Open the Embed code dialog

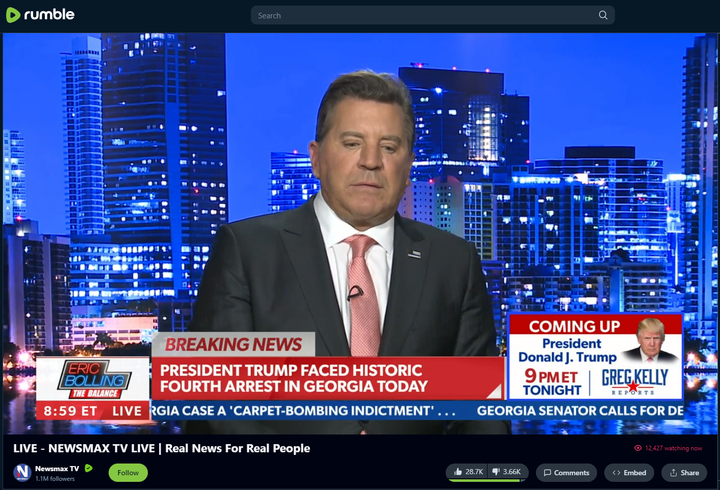pos(629,473)
